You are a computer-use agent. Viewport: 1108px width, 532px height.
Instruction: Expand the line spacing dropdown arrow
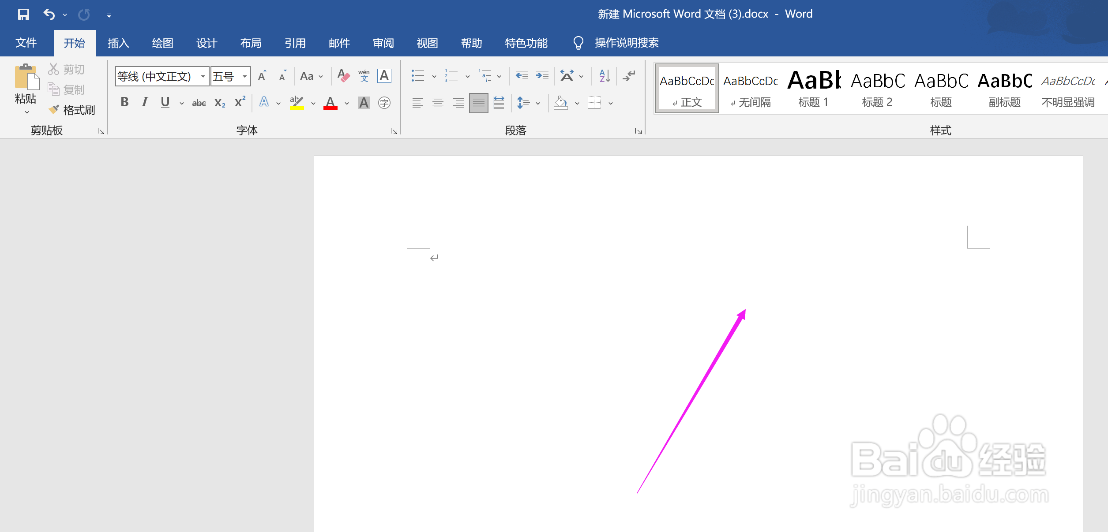coord(538,104)
